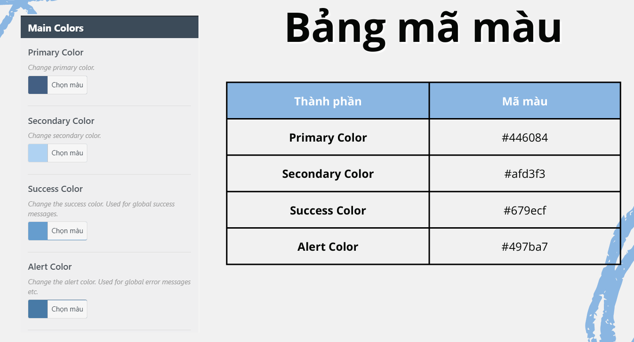The width and height of the screenshot is (634, 342).
Task: Open 'Chọn màu' picker for Alert Color
Action: point(67,309)
